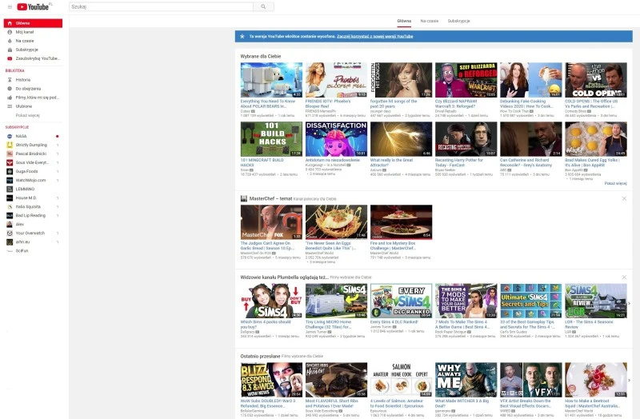
Task: Play Debunking Fake Cooking Videos thumbnail
Action: click(x=531, y=80)
